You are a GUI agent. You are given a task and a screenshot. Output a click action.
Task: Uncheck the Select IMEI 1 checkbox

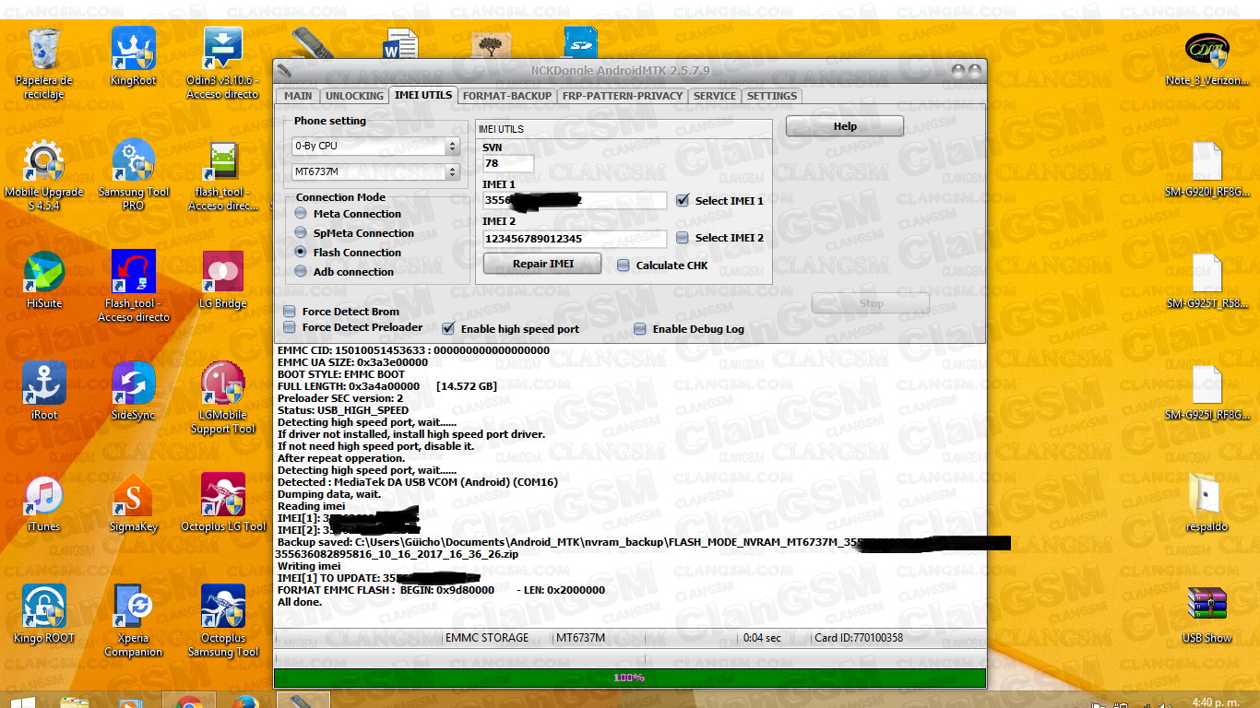click(683, 200)
